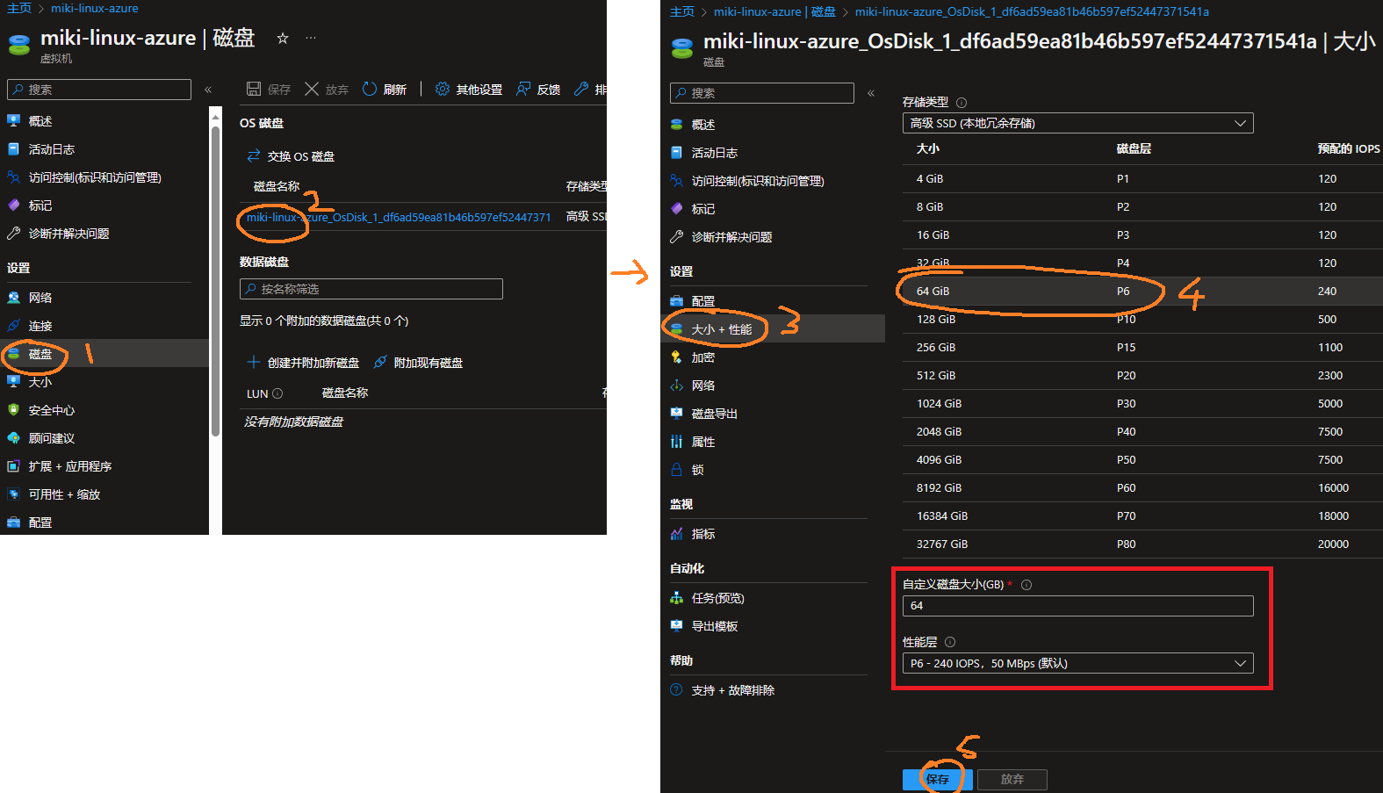Image resolution: width=1383 pixels, height=793 pixels.
Task: Select the 128 GiB P10 disk size row
Action: coord(1142,319)
